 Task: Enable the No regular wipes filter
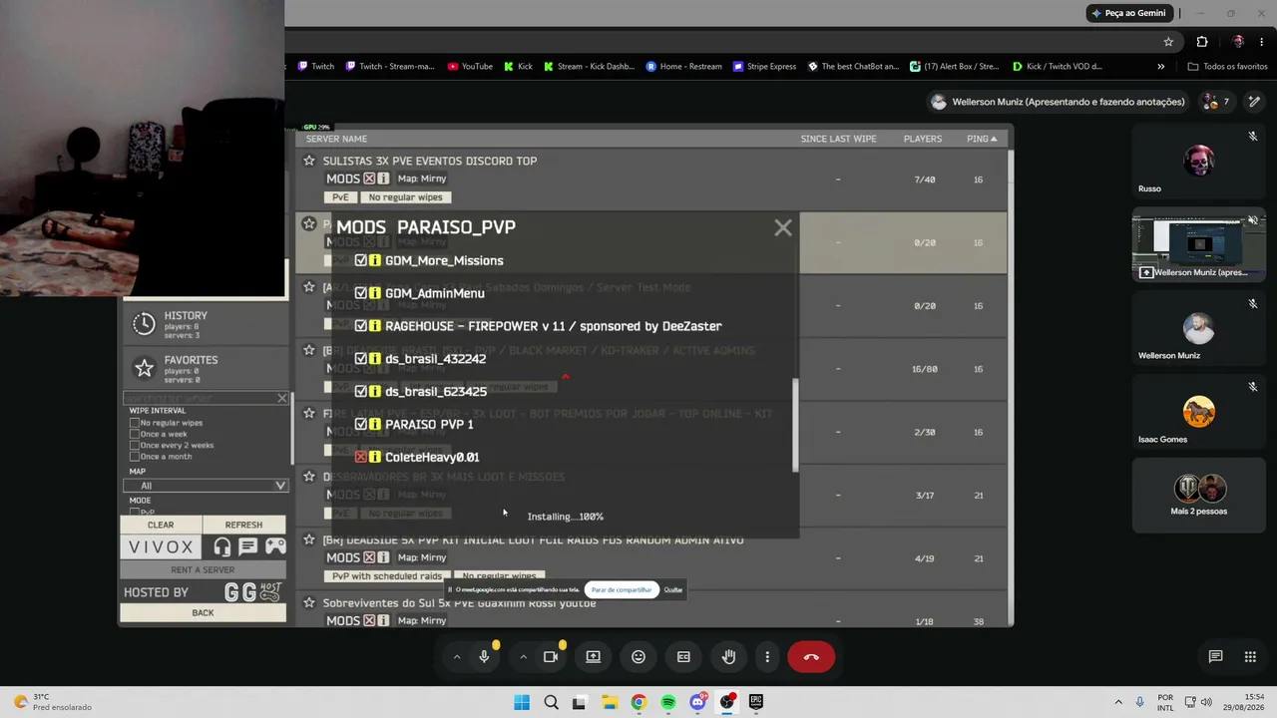(x=135, y=423)
